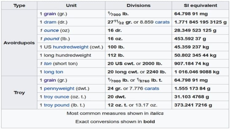
Task: Click the 453.592 37 g value cell
Action: tap(200, 39)
